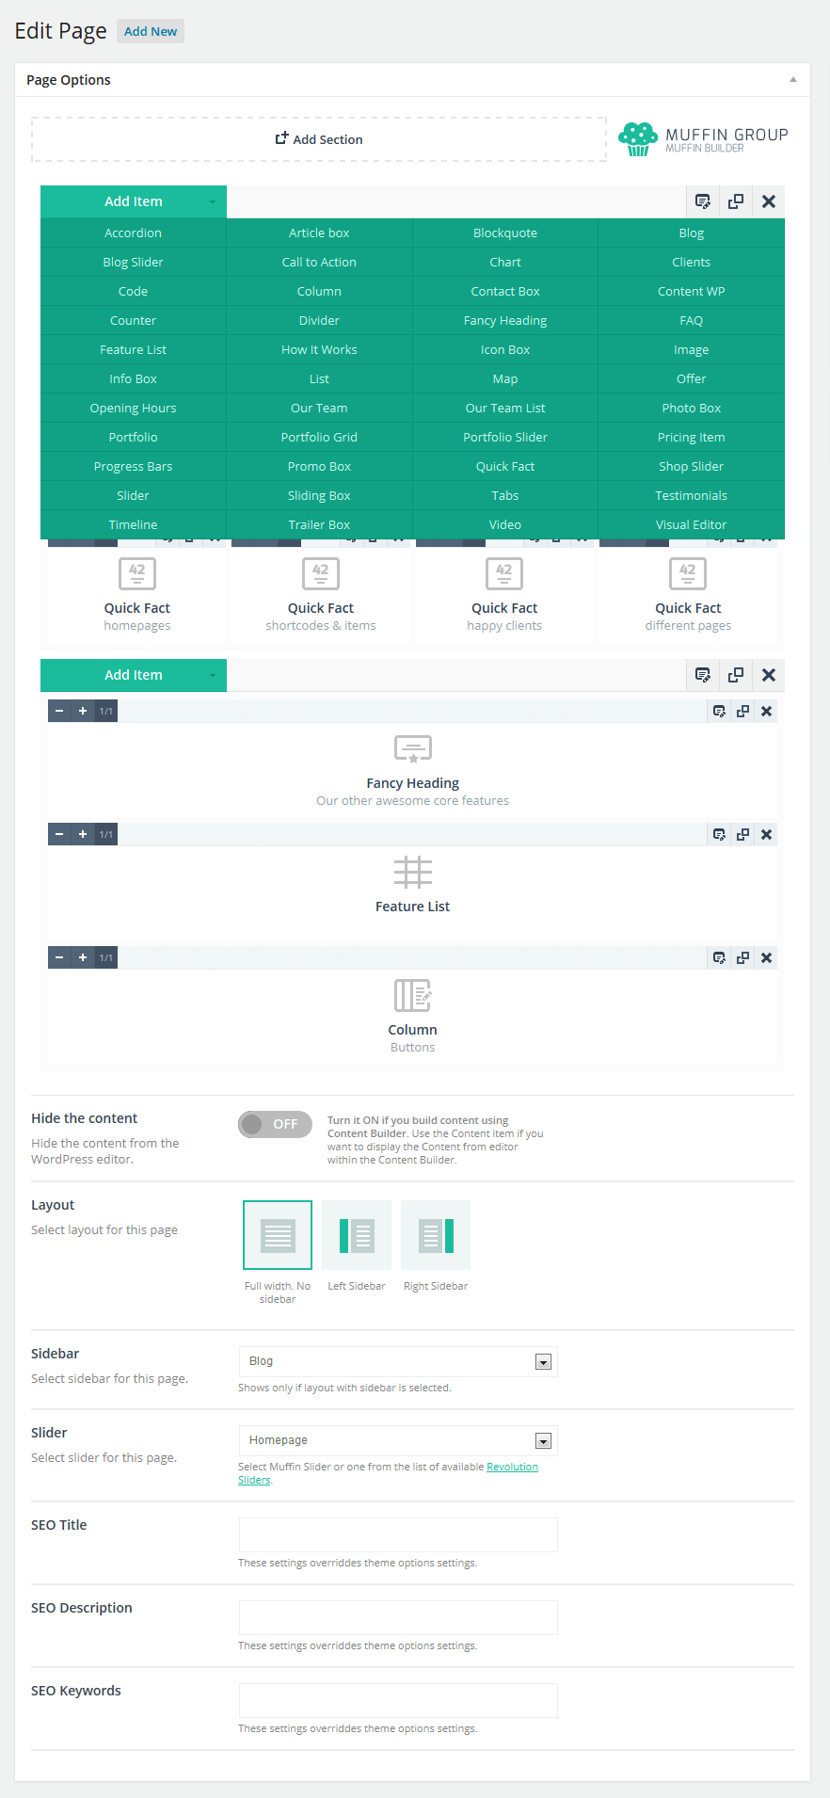Open the first section Add Item dropdown
The height and width of the screenshot is (1798, 830).
click(x=134, y=201)
